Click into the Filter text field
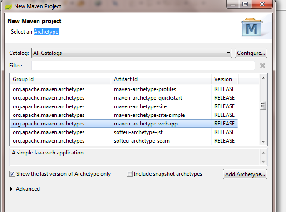The width and height of the screenshot is (286, 212). click(x=143, y=66)
